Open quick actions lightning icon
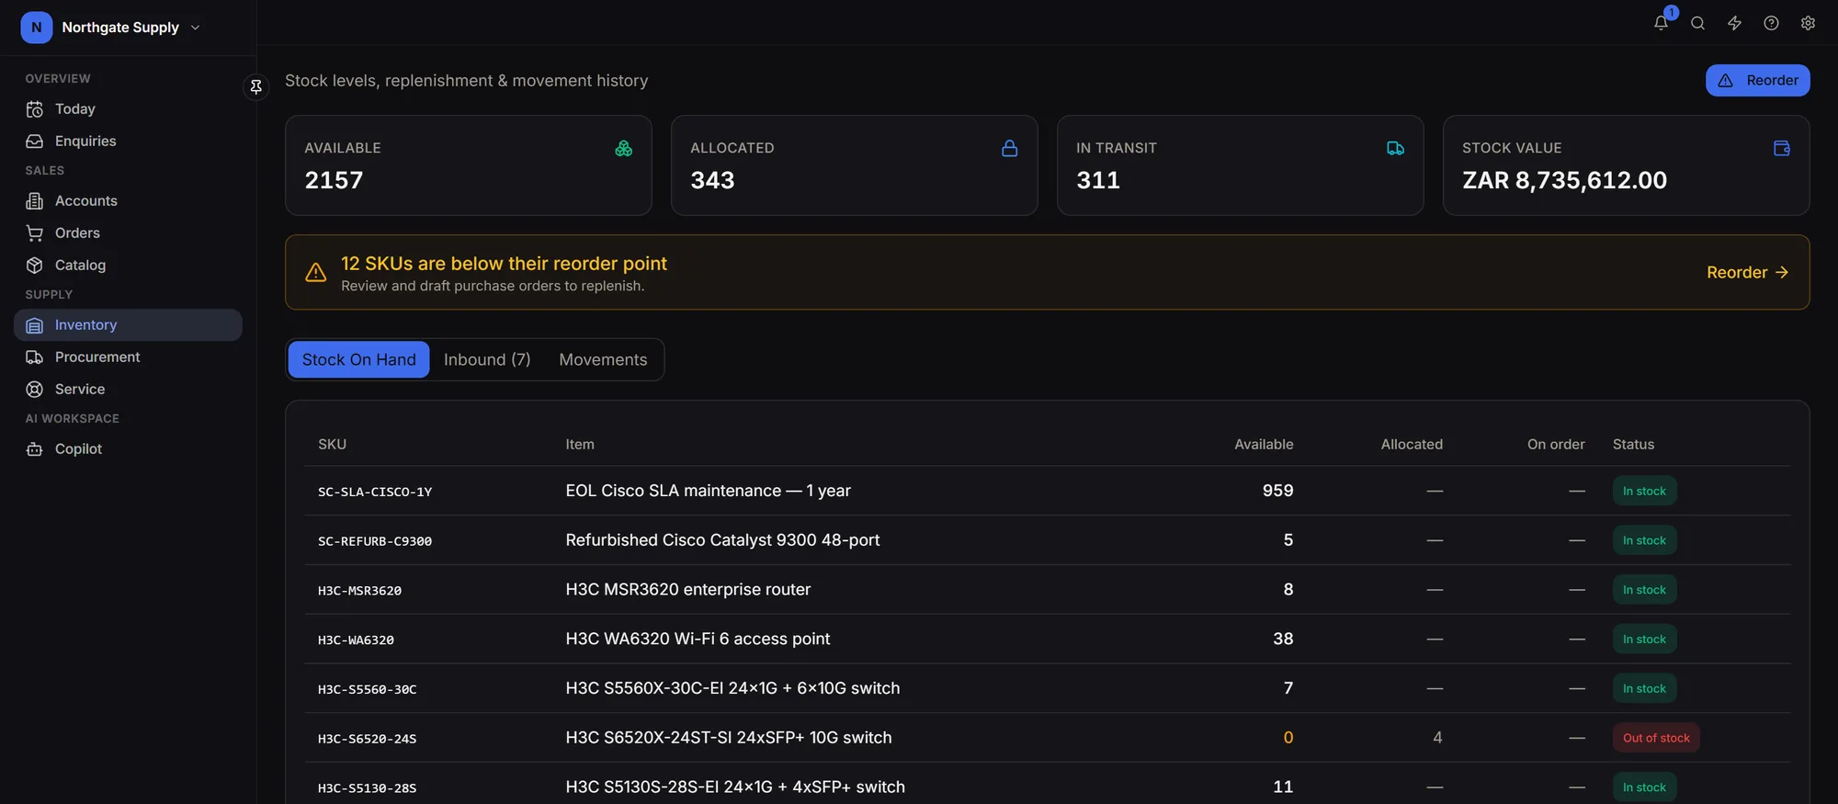 point(1734,23)
